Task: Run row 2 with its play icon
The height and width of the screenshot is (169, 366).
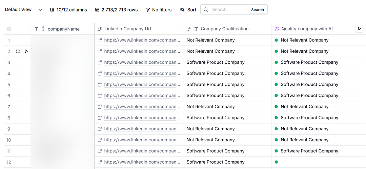Action: [26, 51]
